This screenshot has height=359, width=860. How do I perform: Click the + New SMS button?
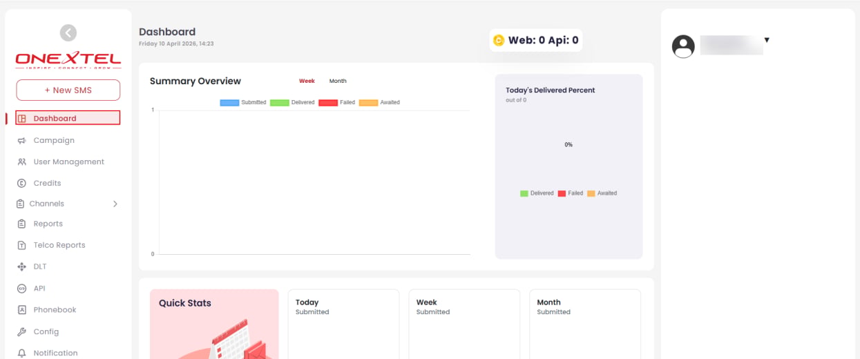click(x=68, y=90)
